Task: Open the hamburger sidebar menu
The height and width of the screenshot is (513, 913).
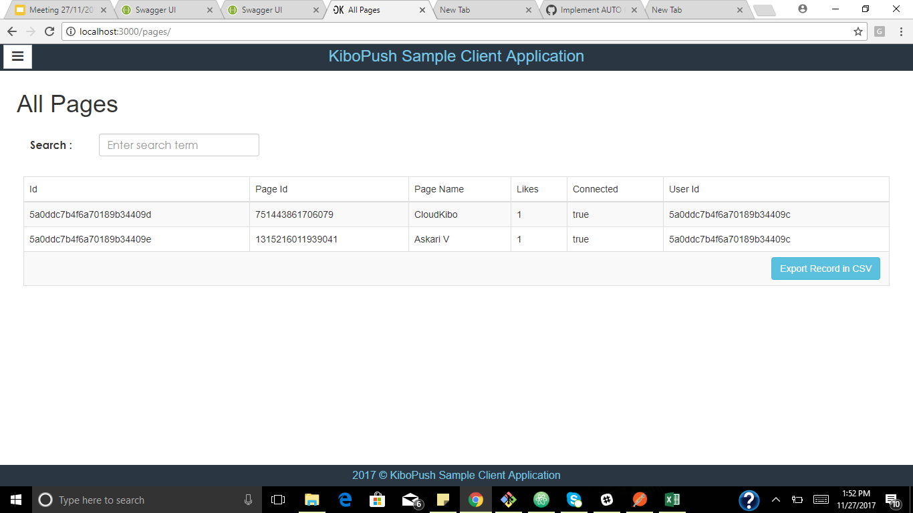Action: [x=17, y=57]
